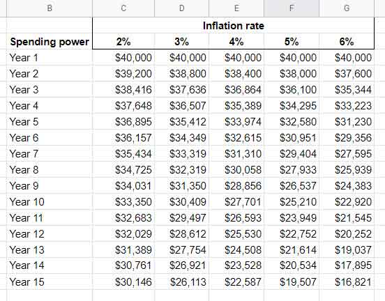
Task: Select the $35,434 cell in Year 7
Action: (x=123, y=153)
